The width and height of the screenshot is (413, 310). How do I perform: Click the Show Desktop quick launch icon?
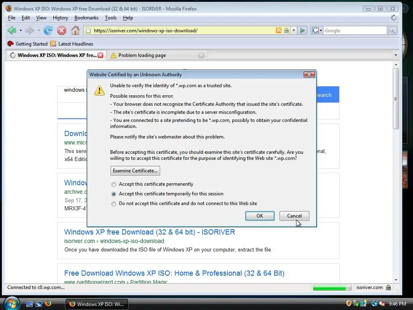(29, 304)
